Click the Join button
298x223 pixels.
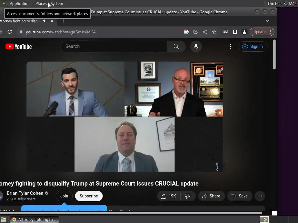pyautogui.click(x=64, y=196)
